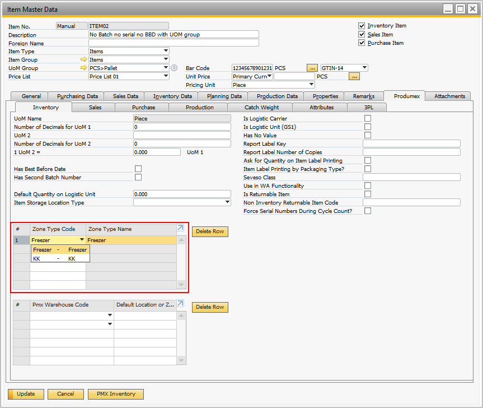Image resolution: width=483 pixels, height=408 pixels.
Task: Open the GTIN-14 barcode type dropdown
Action: point(364,68)
